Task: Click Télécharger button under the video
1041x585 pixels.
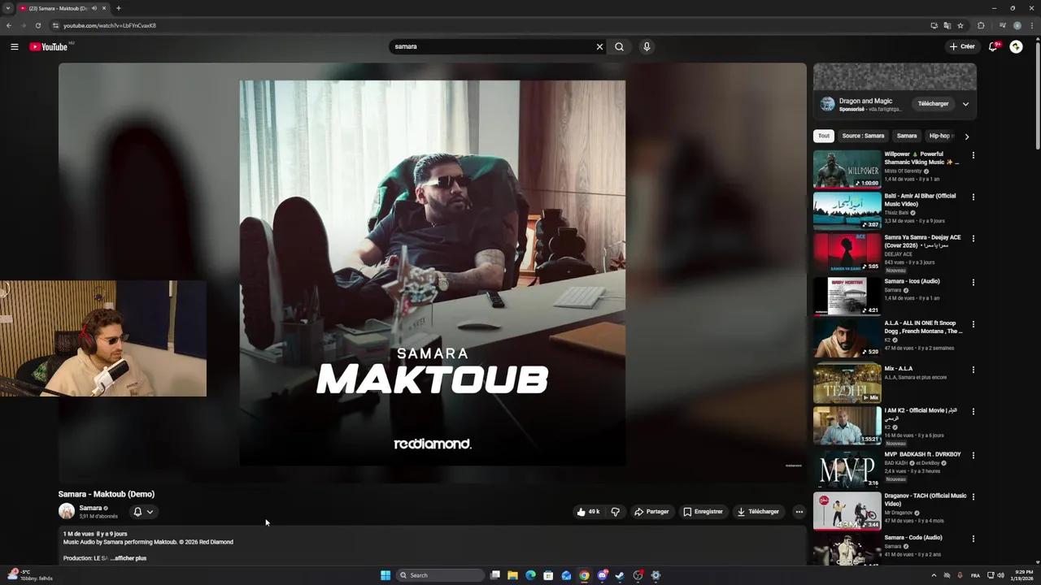Action: [x=758, y=512]
